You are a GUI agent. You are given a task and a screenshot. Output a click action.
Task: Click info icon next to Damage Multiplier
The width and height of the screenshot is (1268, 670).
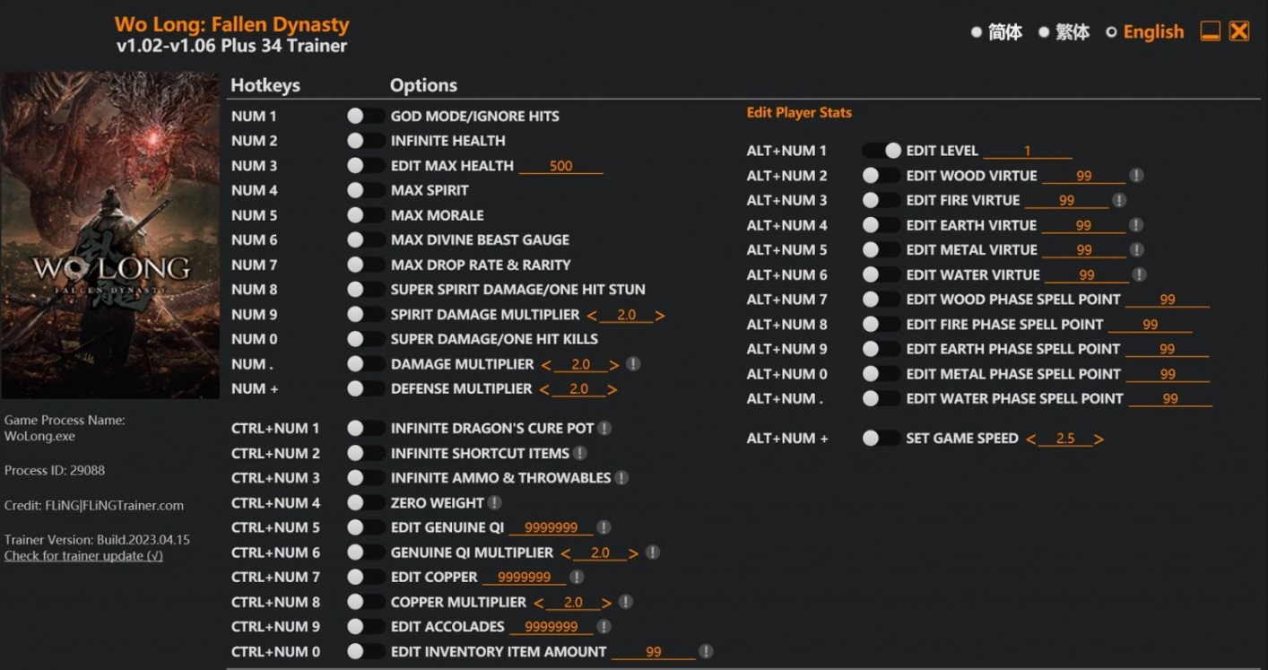pyautogui.click(x=633, y=364)
